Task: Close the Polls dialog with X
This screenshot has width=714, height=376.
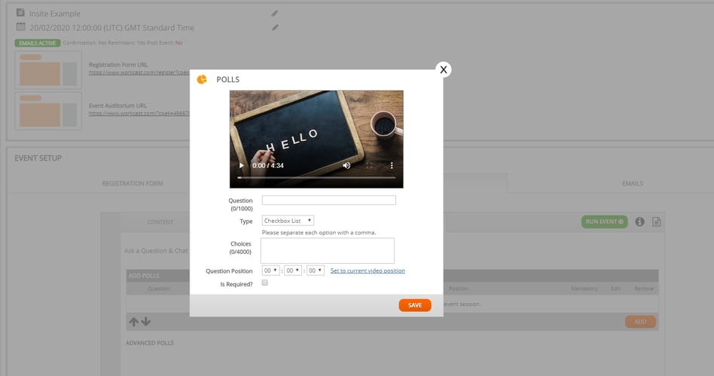Action: click(444, 69)
